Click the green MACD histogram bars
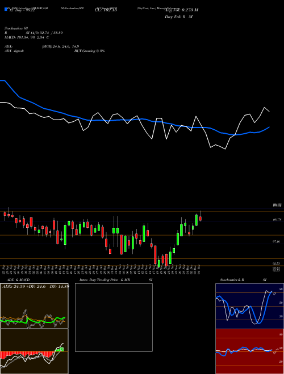This screenshot has height=374, width=284. click(x=60, y=350)
